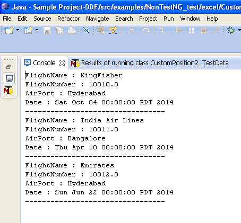Click the line 'FlightName : India Air Lines'
Screen dimensions: 241x223
[84, 120]
